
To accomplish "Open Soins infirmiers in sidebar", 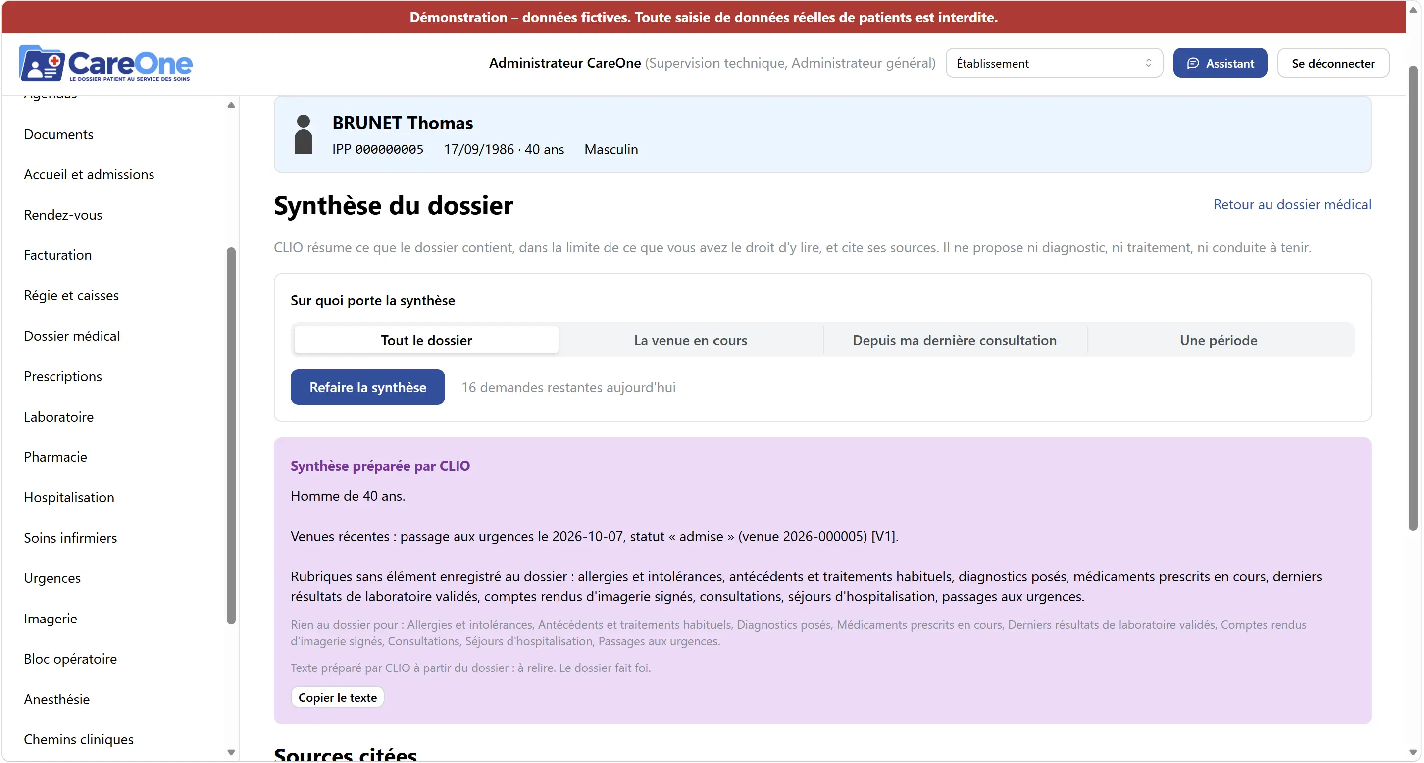I will click(x=70, y=537).
